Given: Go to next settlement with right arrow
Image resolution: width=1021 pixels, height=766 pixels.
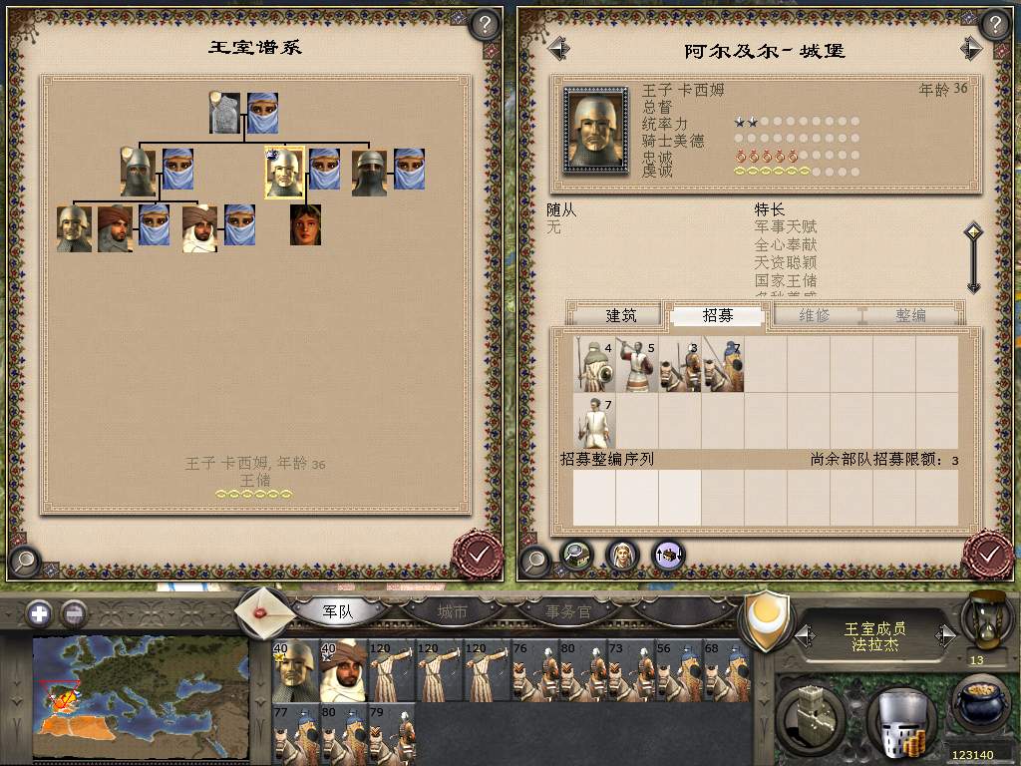Looking at the screenshot, I should 971,48.
